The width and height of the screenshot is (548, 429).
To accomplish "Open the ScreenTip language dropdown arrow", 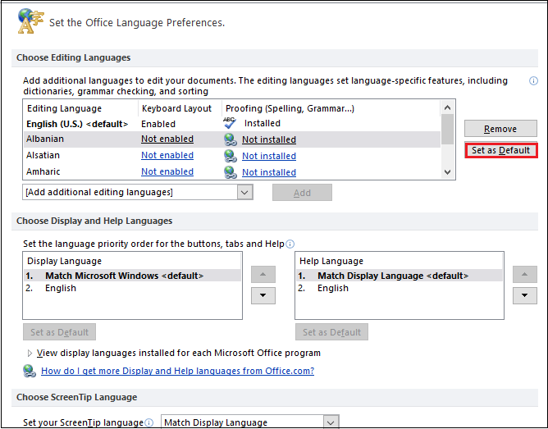I will pyautogui.click(x=331, y=422).
